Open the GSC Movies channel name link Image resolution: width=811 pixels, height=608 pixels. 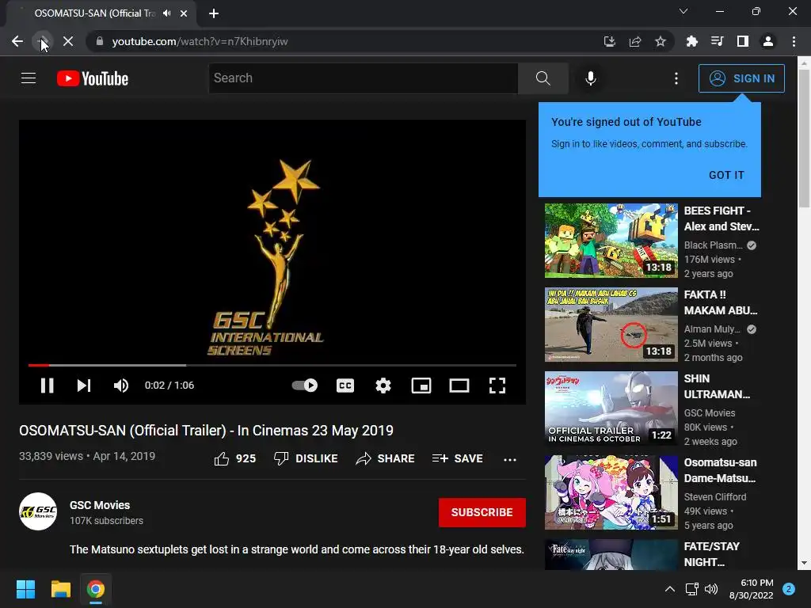[x=100, y=505]
